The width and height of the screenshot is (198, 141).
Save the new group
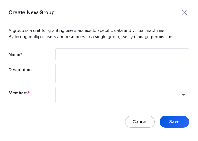[x=174, y=122]
